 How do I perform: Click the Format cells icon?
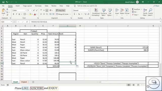(x=127, y=10)
